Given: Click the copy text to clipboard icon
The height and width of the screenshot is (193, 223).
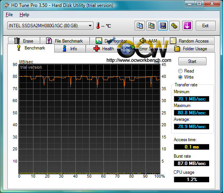Looking at the screenshot, I should (x=140, y=26).
